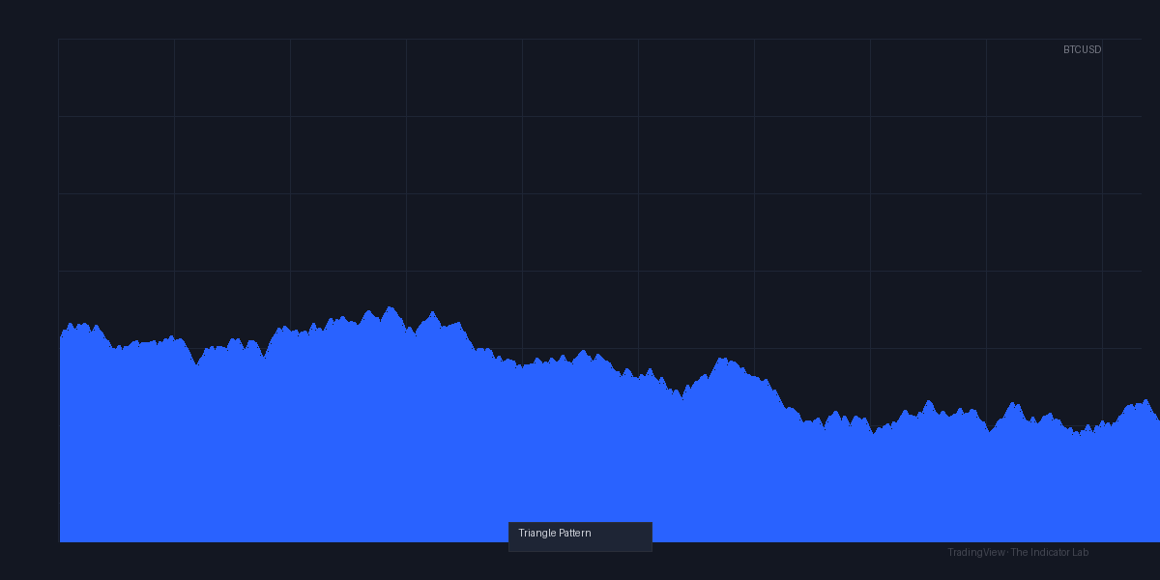The image size is (1160, 580).
Task: Open the TradingView watermark link
Action: 975,552
